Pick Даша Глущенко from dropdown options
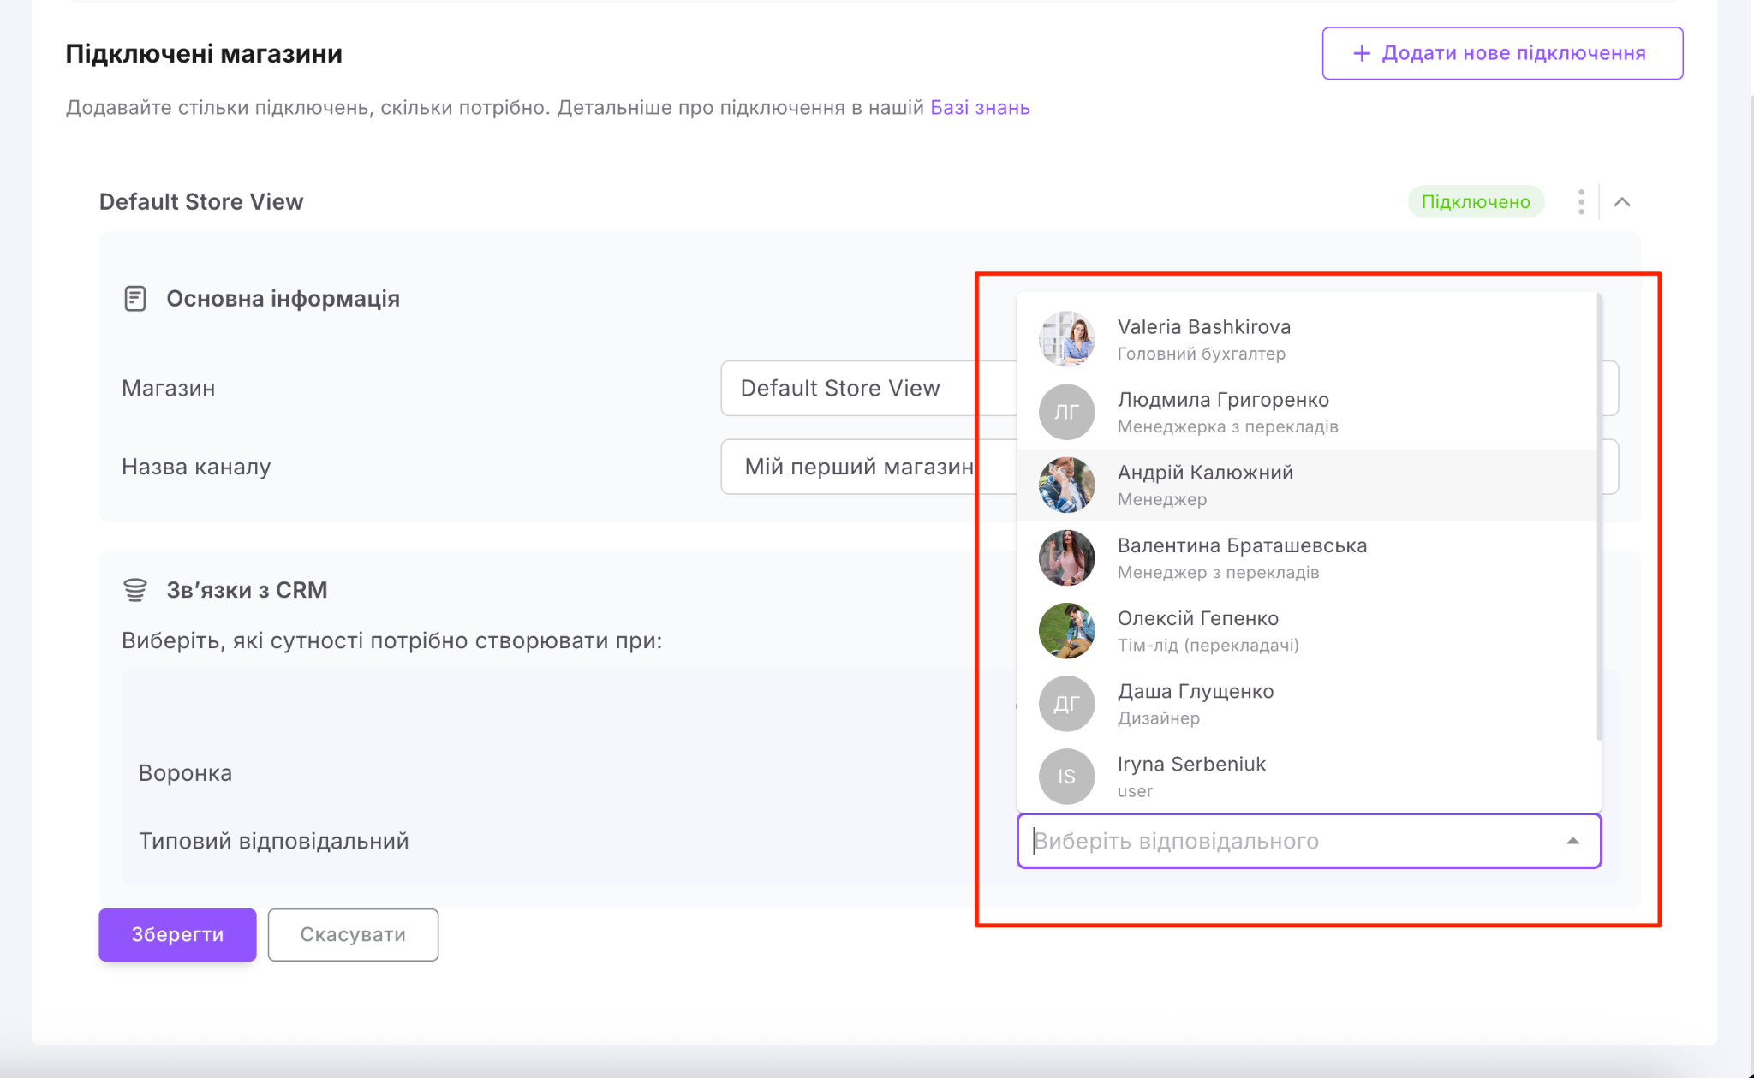Screen dimensions: 1754x1078 (x=1195, y=692)
